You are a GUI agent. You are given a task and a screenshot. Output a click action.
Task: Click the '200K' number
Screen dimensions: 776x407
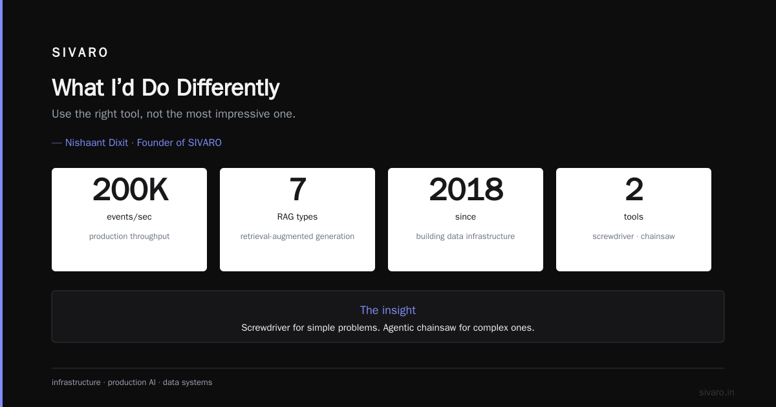click(129, 190)
